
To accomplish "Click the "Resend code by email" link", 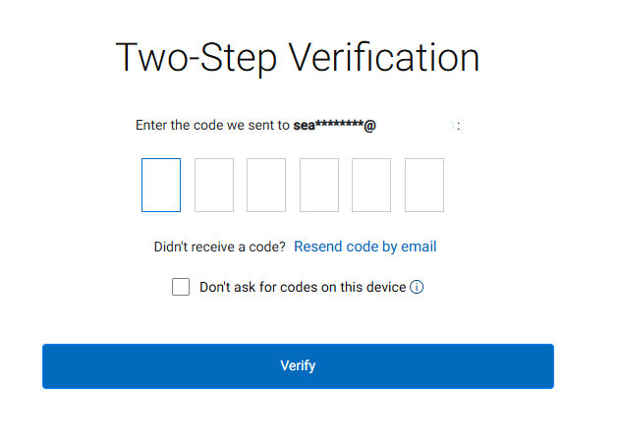I will (x=365, y=247).
